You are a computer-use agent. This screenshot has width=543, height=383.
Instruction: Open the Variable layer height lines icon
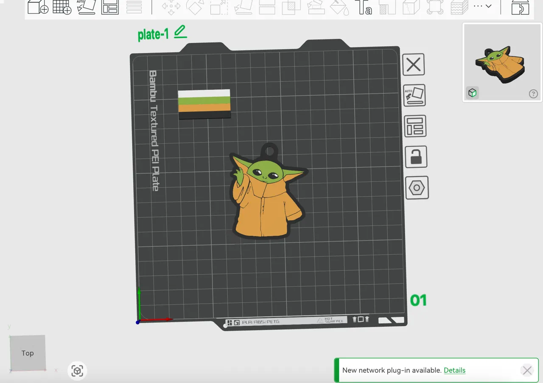(134, 7)
